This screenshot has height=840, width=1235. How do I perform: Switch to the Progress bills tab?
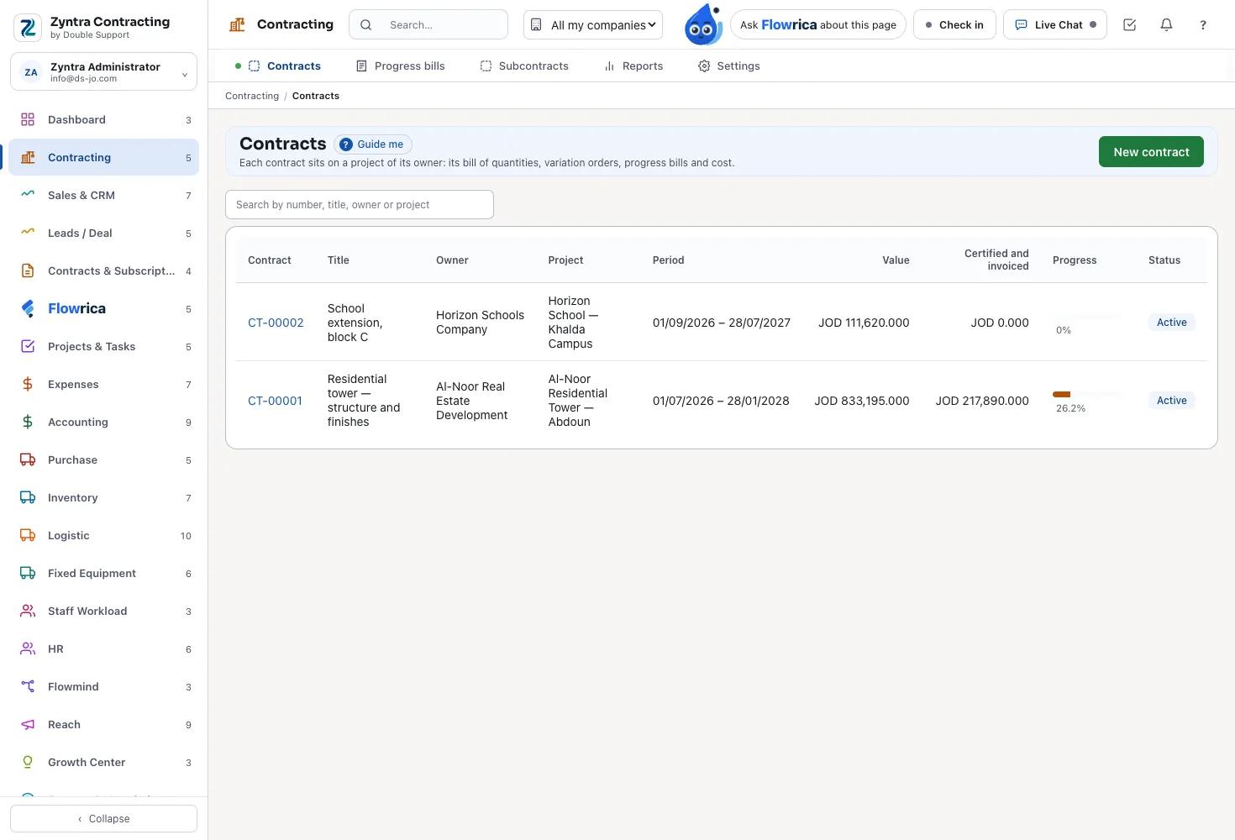pyautogui.click(x=401, y=66)
